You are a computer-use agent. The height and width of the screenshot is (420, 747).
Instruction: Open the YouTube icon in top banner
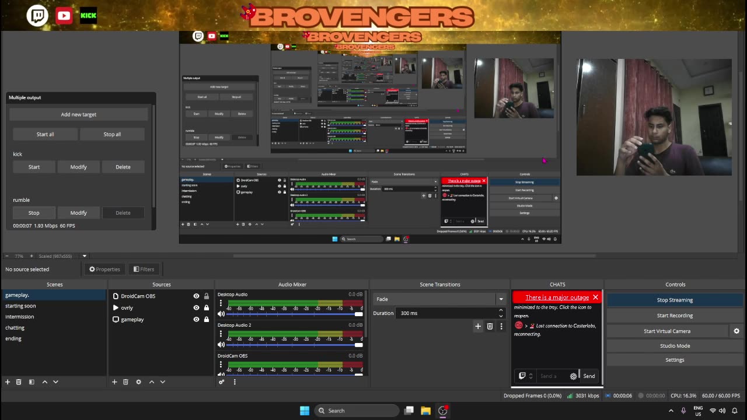coord(64,16)
